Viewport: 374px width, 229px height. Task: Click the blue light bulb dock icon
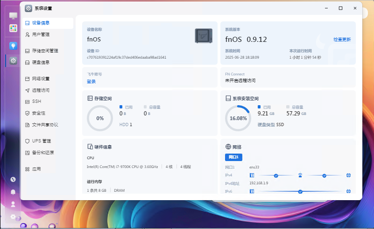13,46
